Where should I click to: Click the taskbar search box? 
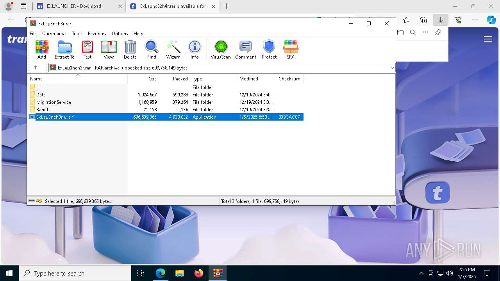[x=75, y=273]
